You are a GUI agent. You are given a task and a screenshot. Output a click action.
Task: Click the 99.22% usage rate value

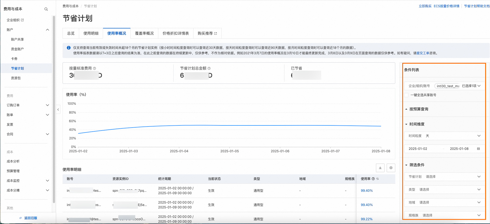[x=367, y=219]
